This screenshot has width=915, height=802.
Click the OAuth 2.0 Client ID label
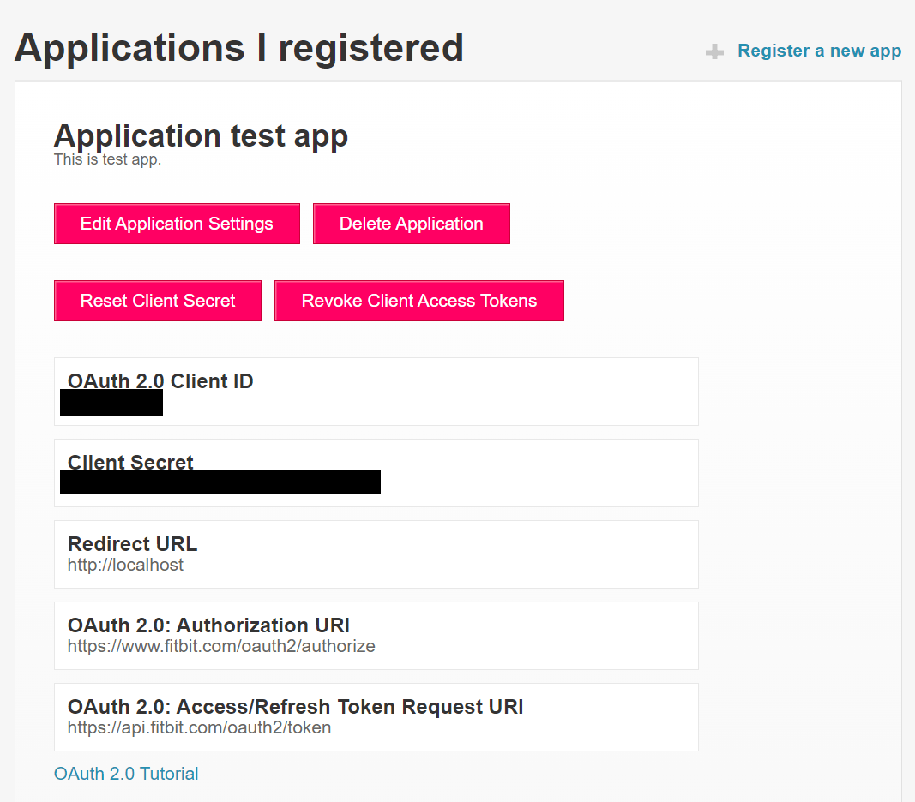pyautogui.click(x=160, y=381)
